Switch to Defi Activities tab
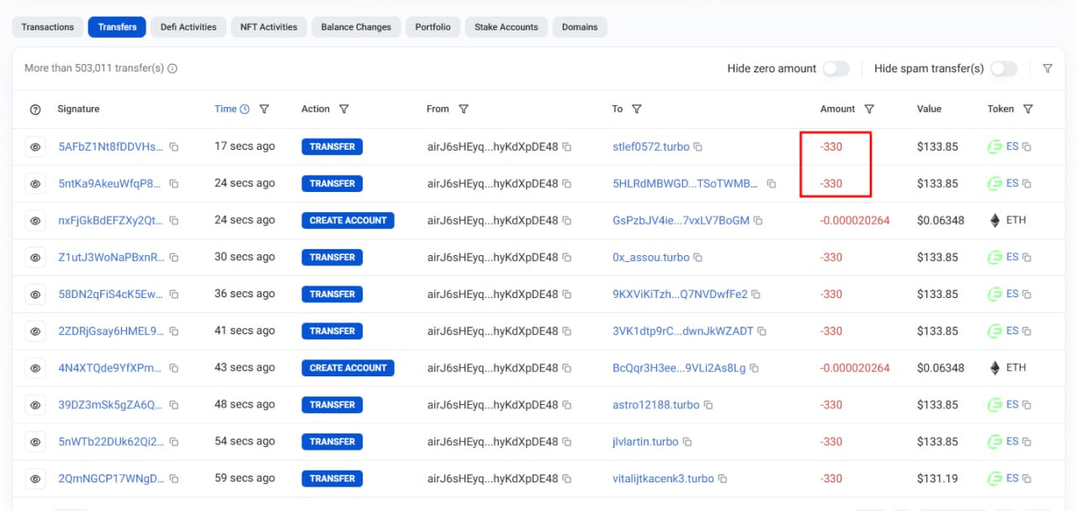 click(188, 27)
